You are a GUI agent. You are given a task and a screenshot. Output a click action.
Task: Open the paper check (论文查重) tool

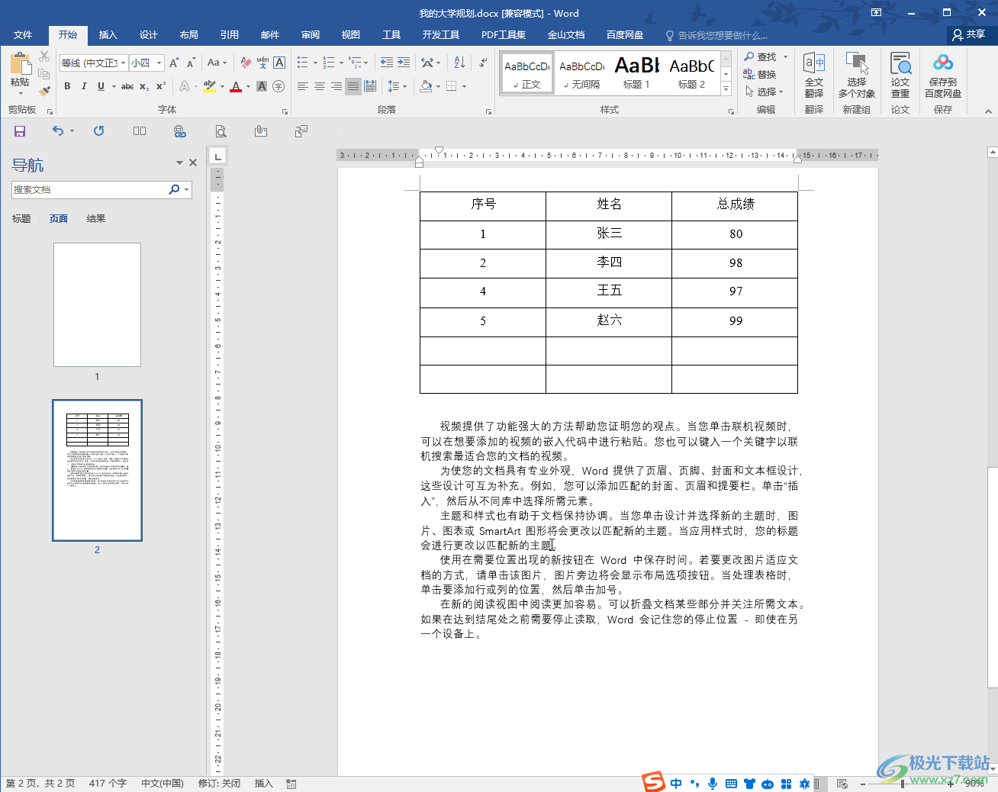pyautogui.click(x=900, y=75)
